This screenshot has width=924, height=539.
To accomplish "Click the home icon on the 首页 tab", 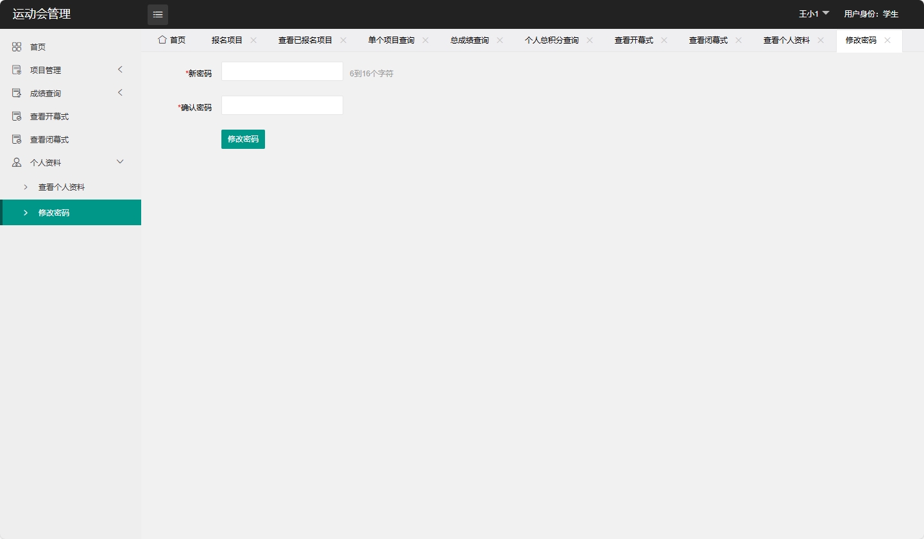I will pos(162,40).
